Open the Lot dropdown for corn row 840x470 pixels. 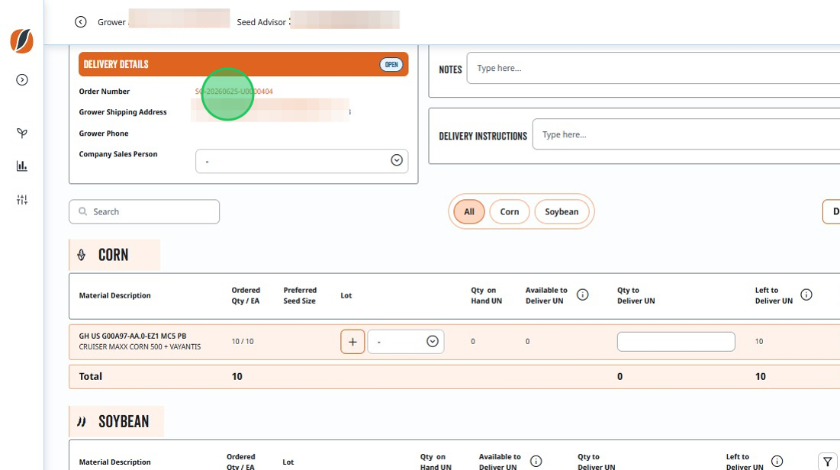pos(406,342)
